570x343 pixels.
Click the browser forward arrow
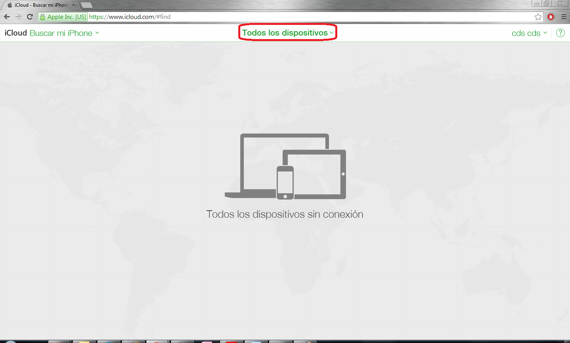[18, 17]
